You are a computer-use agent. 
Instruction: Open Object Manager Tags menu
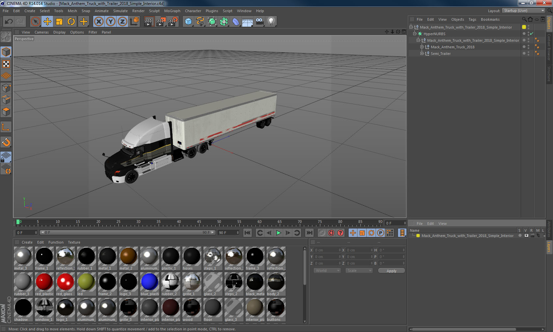click(x=472, y=19)
